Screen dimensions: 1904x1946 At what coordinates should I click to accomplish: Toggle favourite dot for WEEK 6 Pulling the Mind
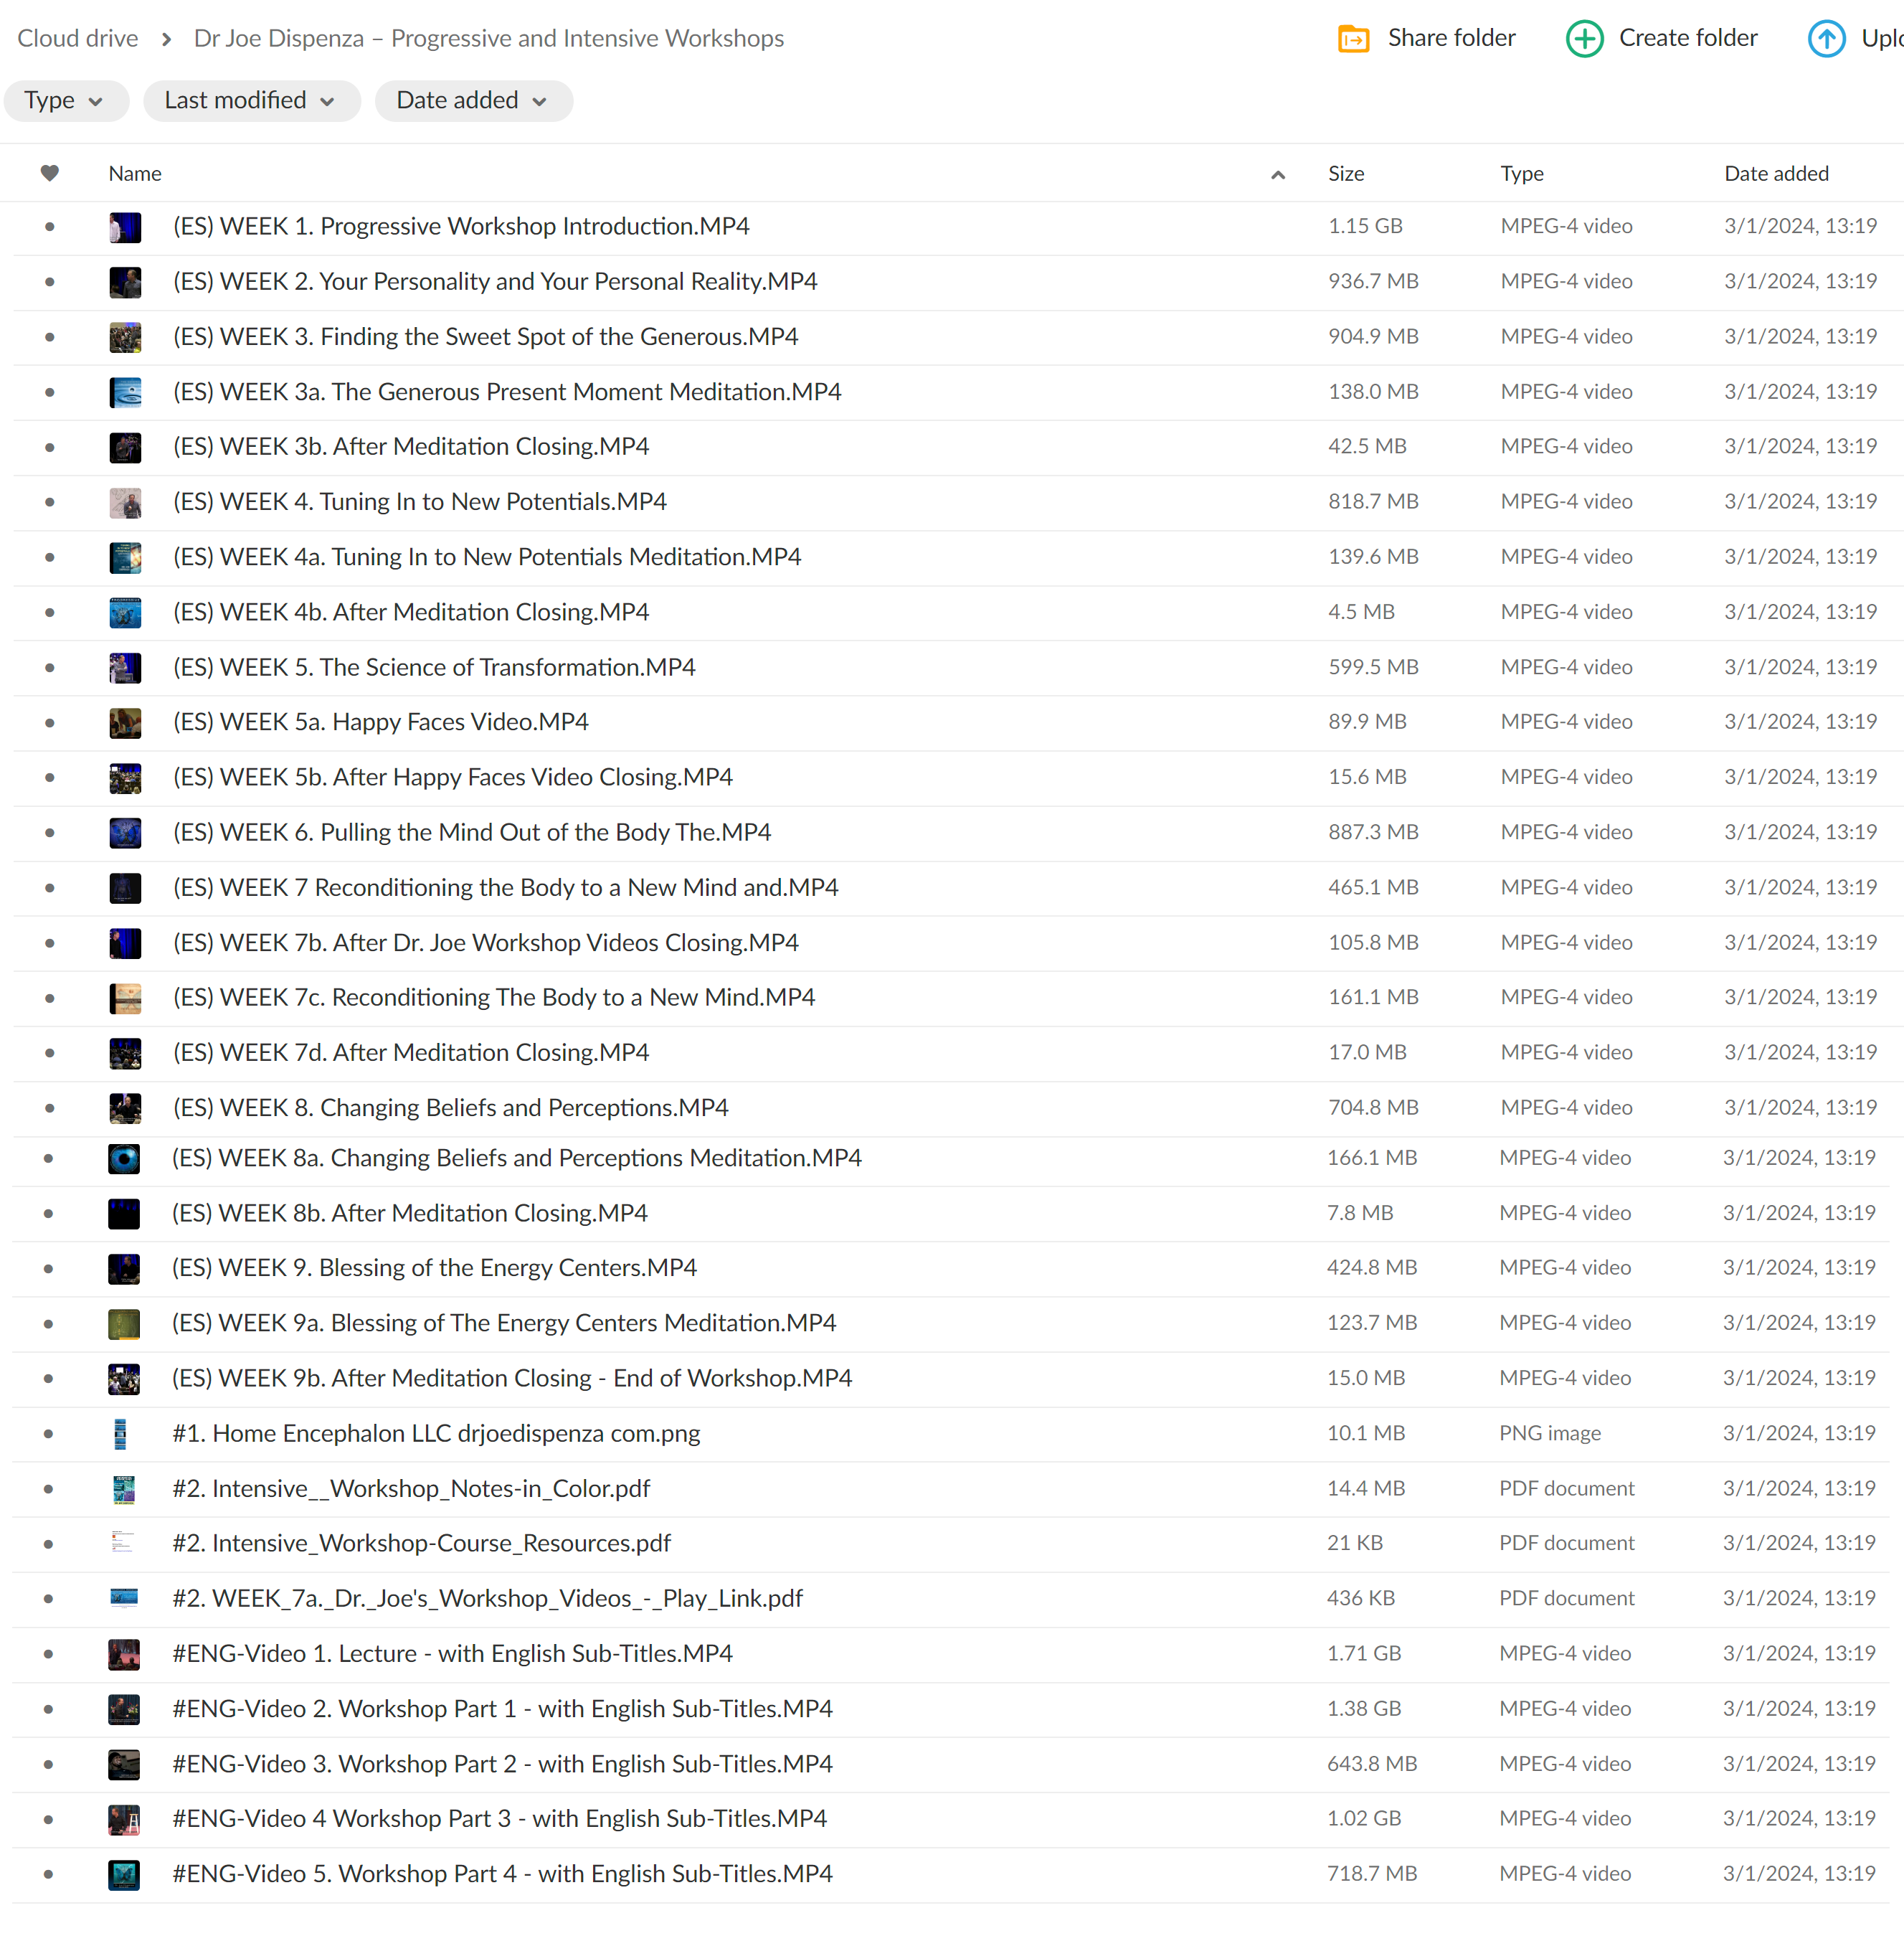pyautogui.click(x=49, y=832)
